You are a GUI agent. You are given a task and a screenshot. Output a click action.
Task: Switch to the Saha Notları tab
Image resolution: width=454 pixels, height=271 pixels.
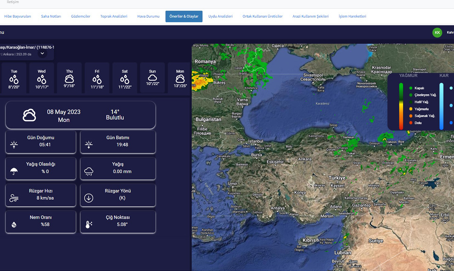(x=51, y=16)
